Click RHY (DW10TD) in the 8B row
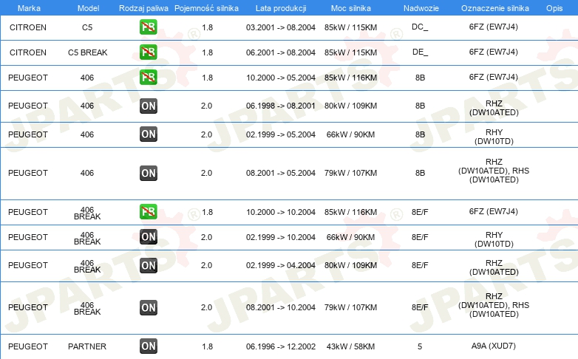This screenshot has width=578, height=359. tap(494, 137)
